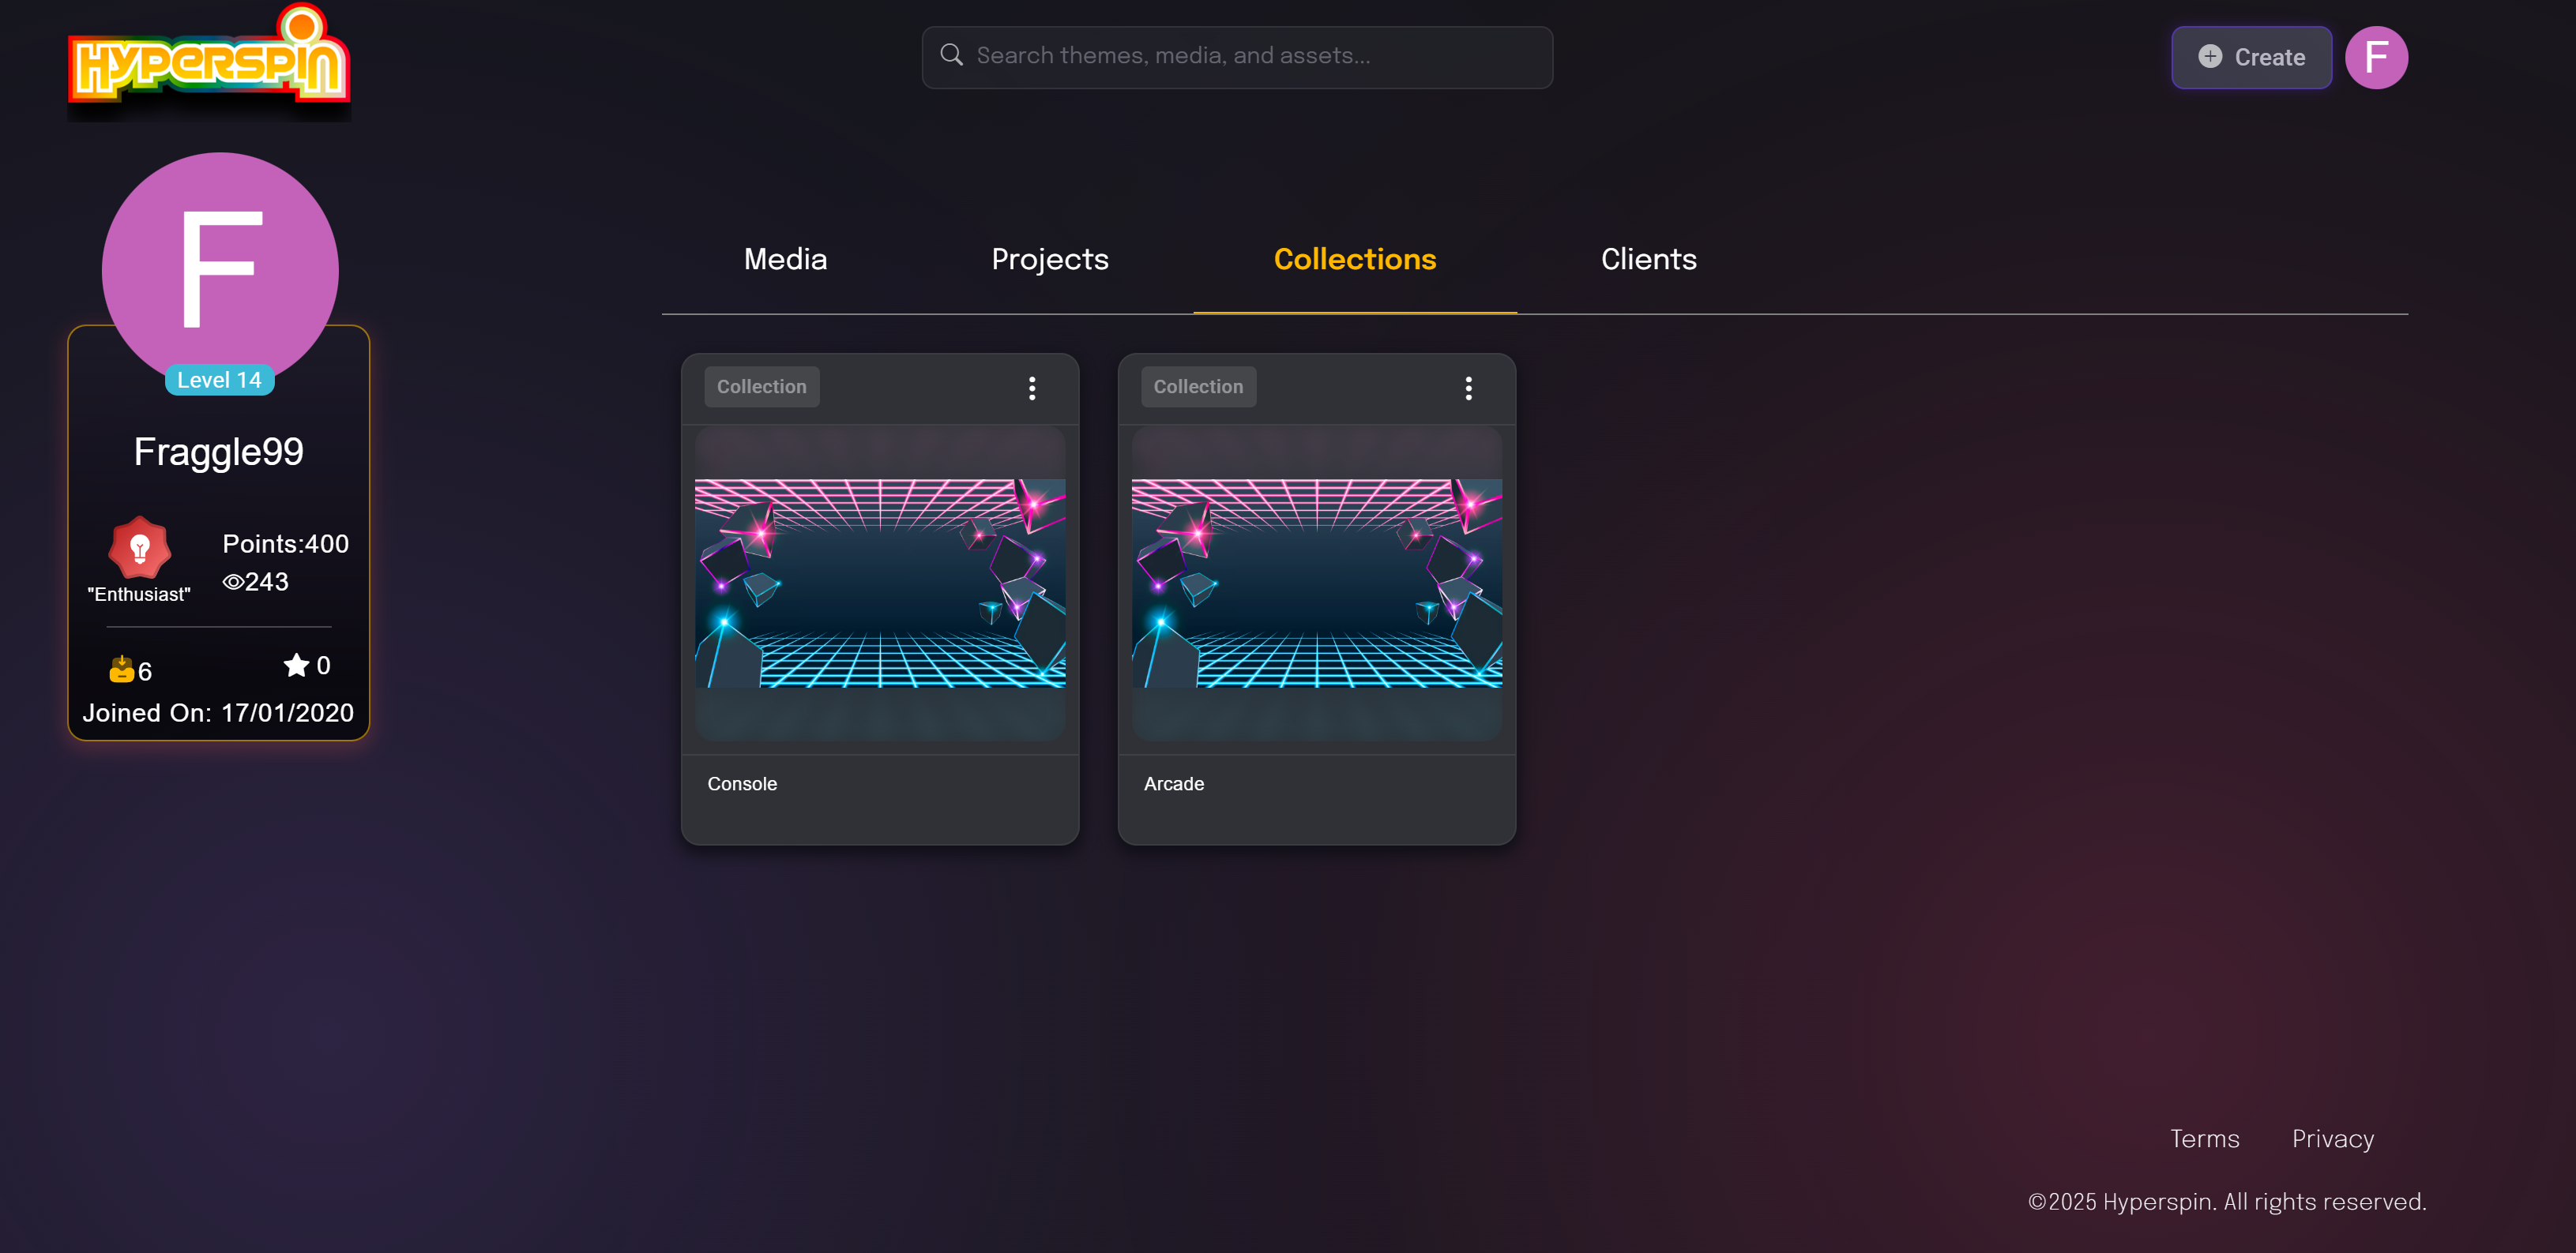Click the star rating icon

pyautogui.click(x=296, y=666)
